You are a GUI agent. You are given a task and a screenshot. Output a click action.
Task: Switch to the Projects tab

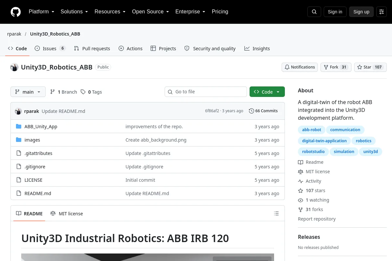(163, 49)
